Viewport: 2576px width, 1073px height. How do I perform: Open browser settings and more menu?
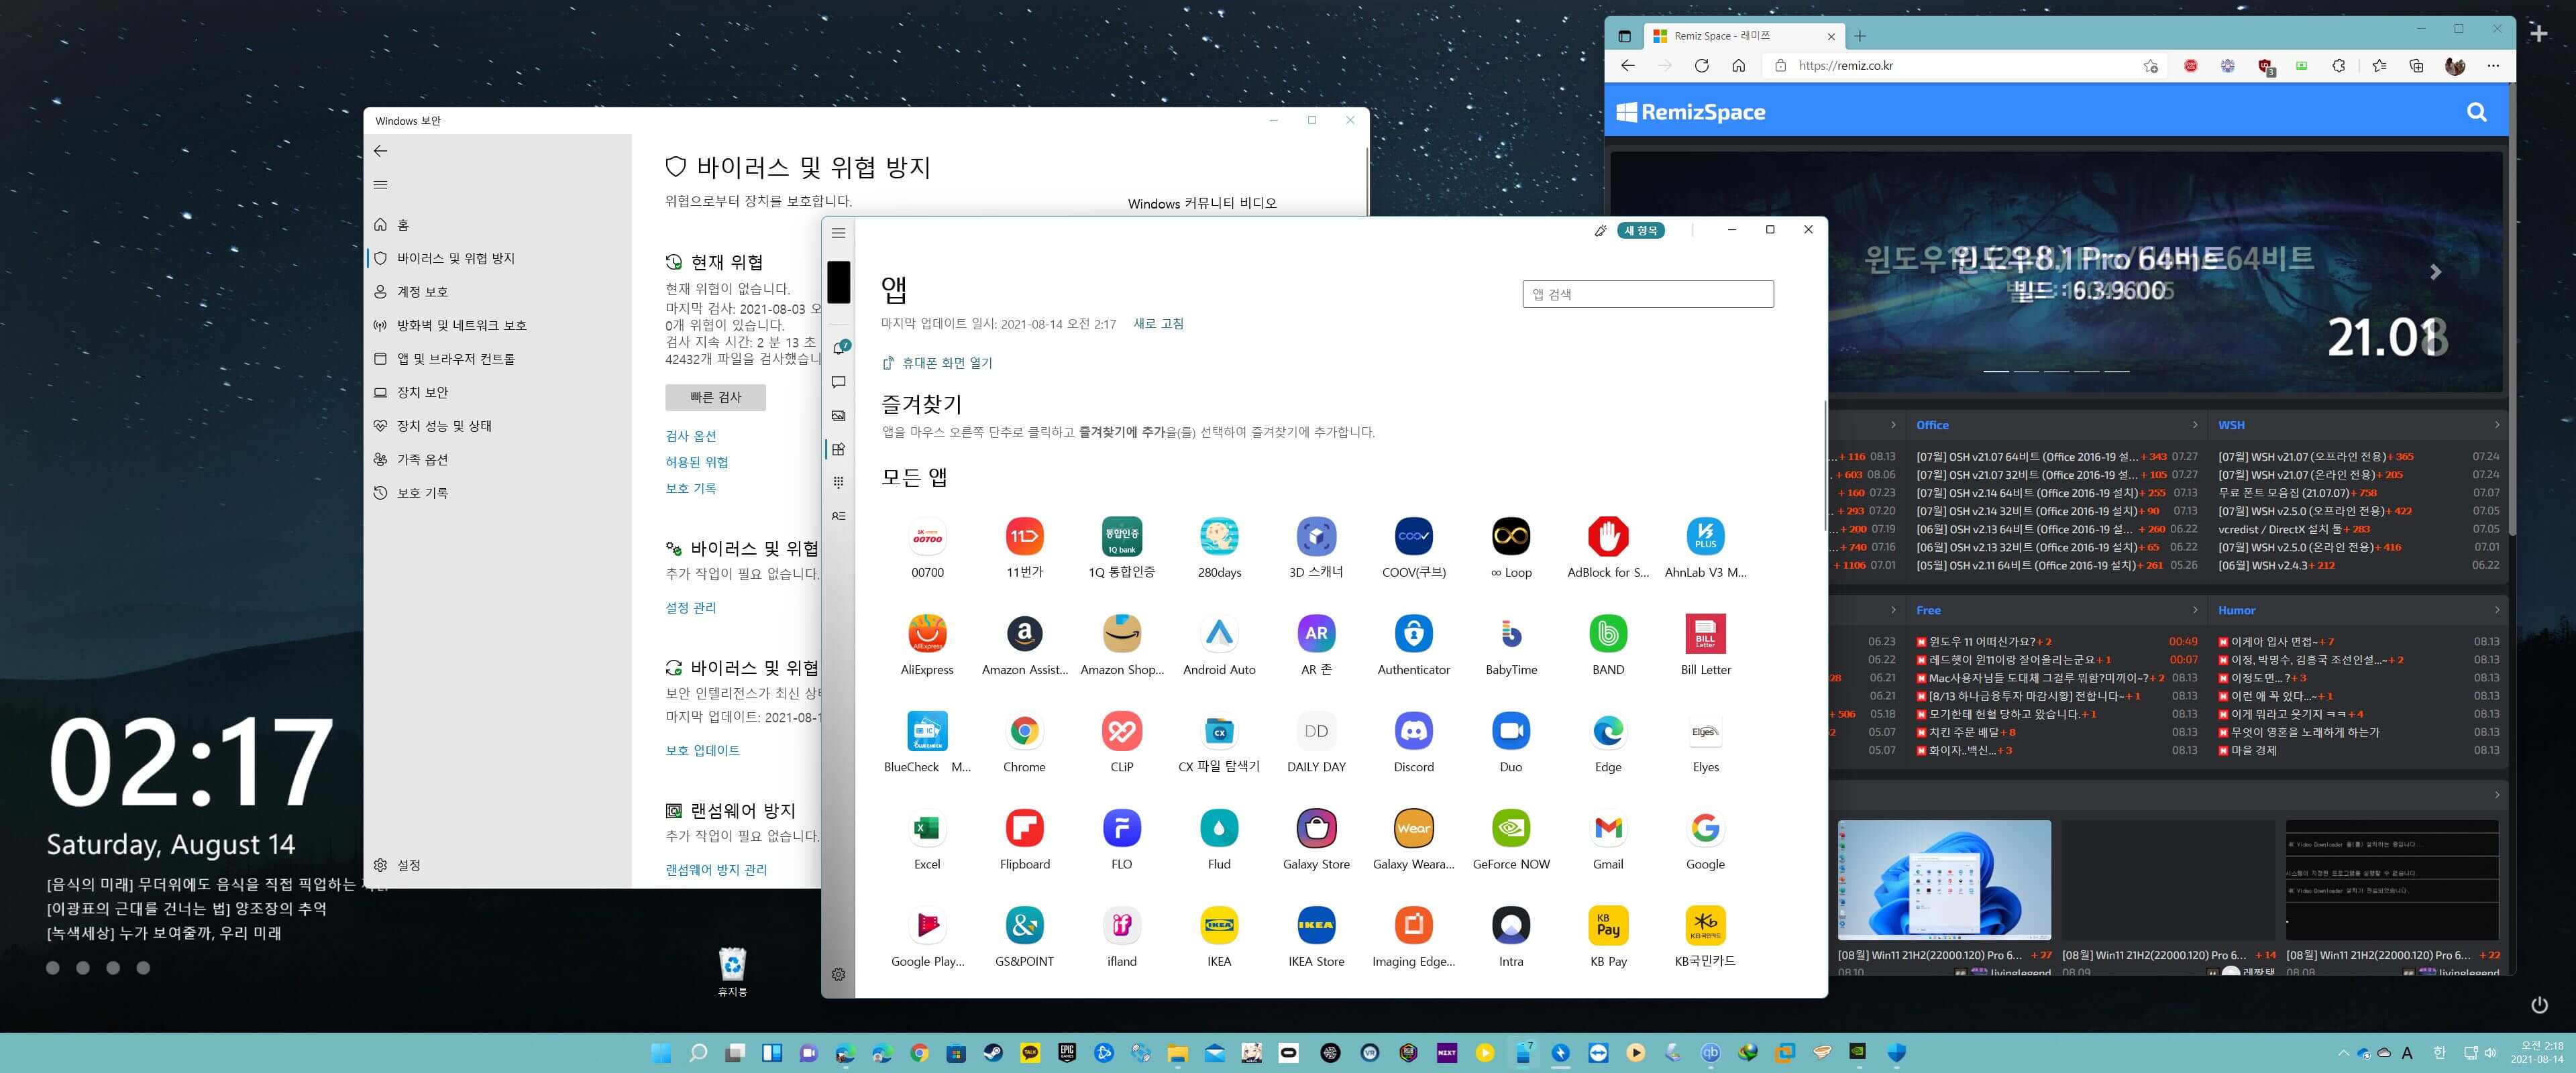click(2493, 66)
